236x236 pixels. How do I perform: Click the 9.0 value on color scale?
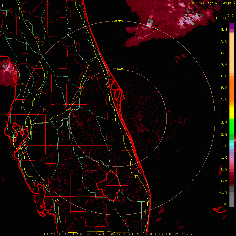click(x=224, y=41)
